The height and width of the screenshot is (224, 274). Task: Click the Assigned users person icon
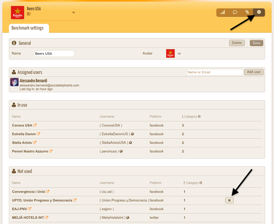click(x=14, y=72)
